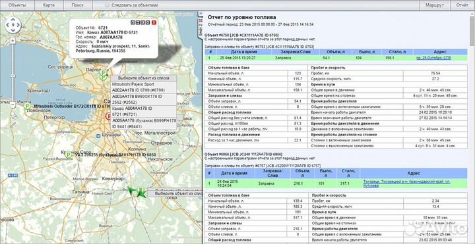The image size is (475, 244).
Task: Open the Отчёт menu
Action: [x=462, y=5]
